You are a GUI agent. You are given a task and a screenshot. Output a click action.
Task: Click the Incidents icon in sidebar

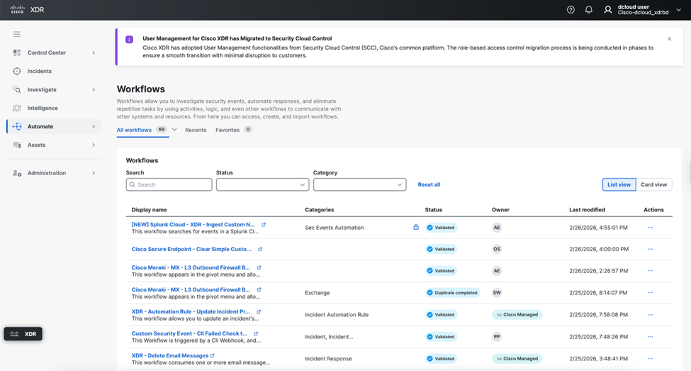click(17, 72)
